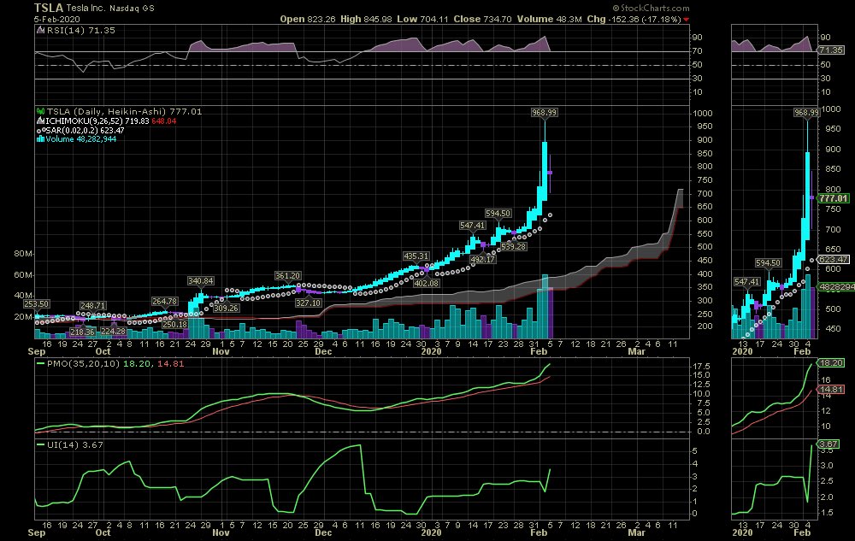The image size is (855, 541).
Task: Click the 253.50 price label
Action: (x=36, y=304)
